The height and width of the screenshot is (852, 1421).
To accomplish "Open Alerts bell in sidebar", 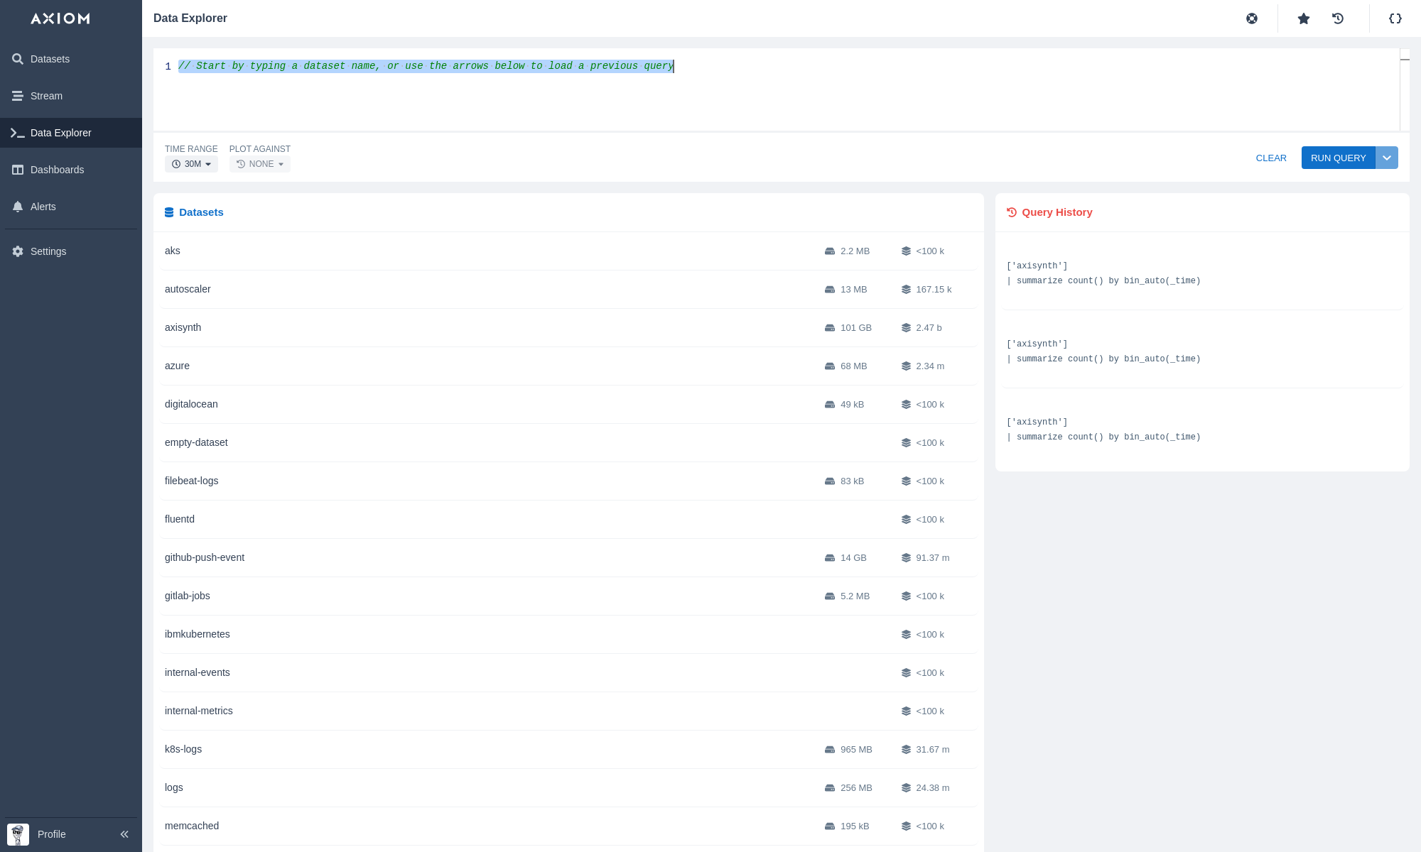I will [43, 207].
